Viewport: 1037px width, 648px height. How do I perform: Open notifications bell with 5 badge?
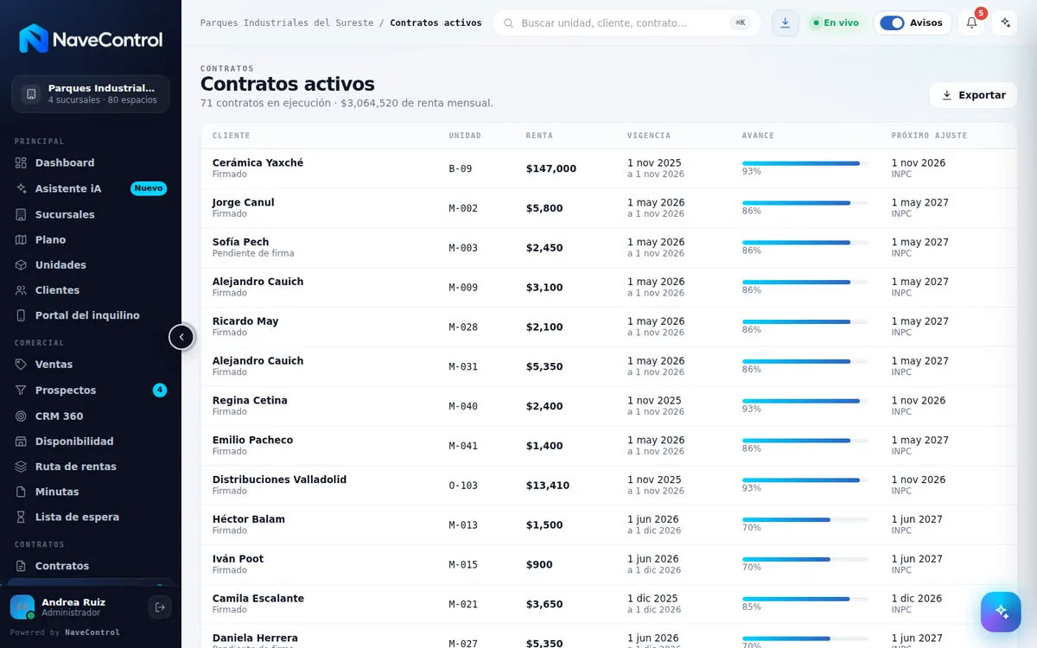(971, 23)
